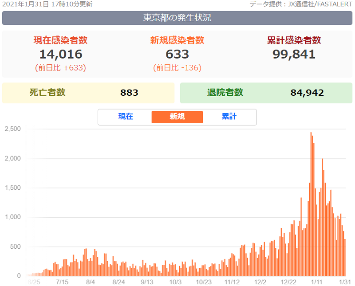Click the 12/2 date label
Viewport: 355px width, 286px height.
(x=260, y=282)
